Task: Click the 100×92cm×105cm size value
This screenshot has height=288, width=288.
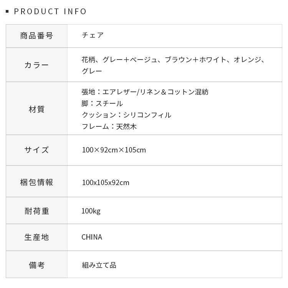Action: [x=114, y=150]
